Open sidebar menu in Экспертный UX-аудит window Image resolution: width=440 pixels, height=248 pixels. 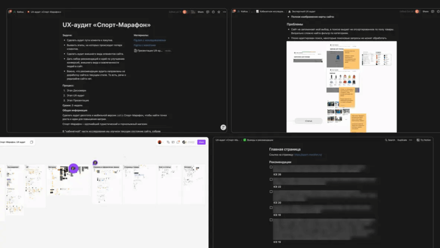coord(234,12)
